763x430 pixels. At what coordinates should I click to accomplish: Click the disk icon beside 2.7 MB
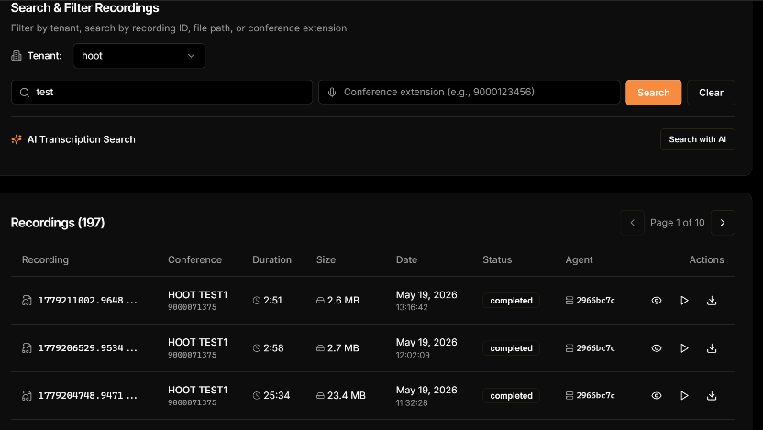[x=320, y=348]
